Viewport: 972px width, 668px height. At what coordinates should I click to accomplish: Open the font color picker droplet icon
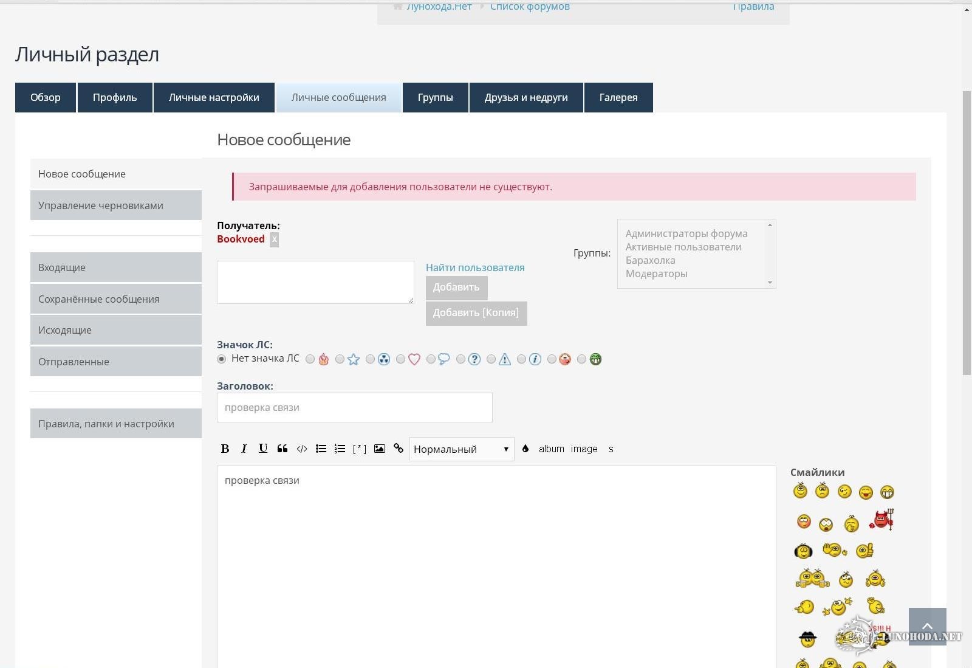525,449
